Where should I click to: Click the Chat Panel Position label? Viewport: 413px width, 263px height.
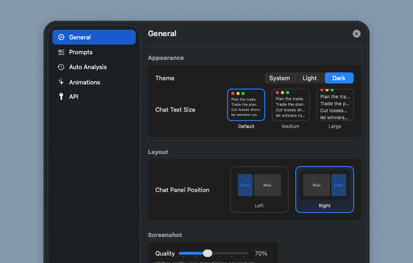click(182, 190)
